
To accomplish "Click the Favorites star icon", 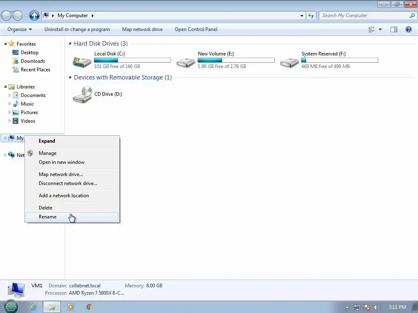I will click(11, 44).
